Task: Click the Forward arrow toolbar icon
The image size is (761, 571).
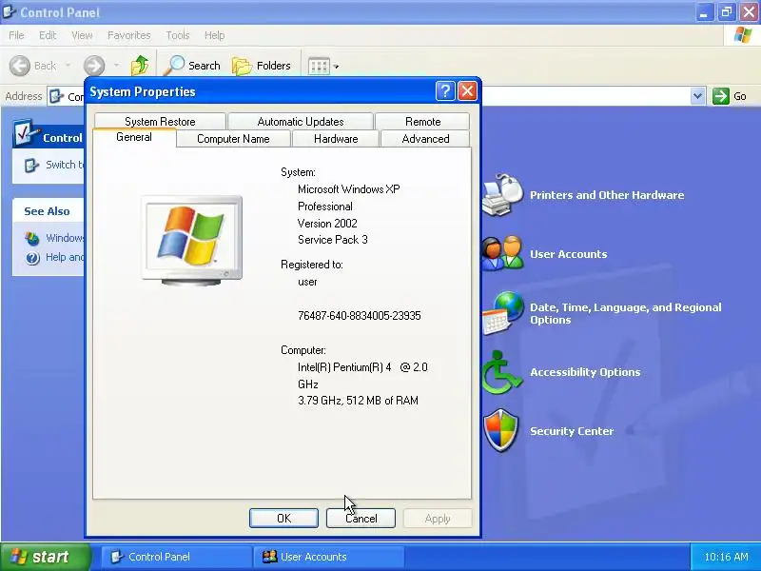Action: coord(94,66)
